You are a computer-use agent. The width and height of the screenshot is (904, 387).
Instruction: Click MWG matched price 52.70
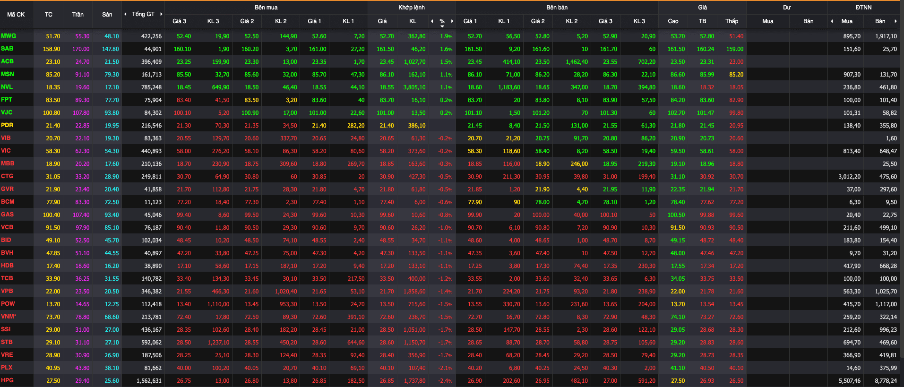click(387, 36)
